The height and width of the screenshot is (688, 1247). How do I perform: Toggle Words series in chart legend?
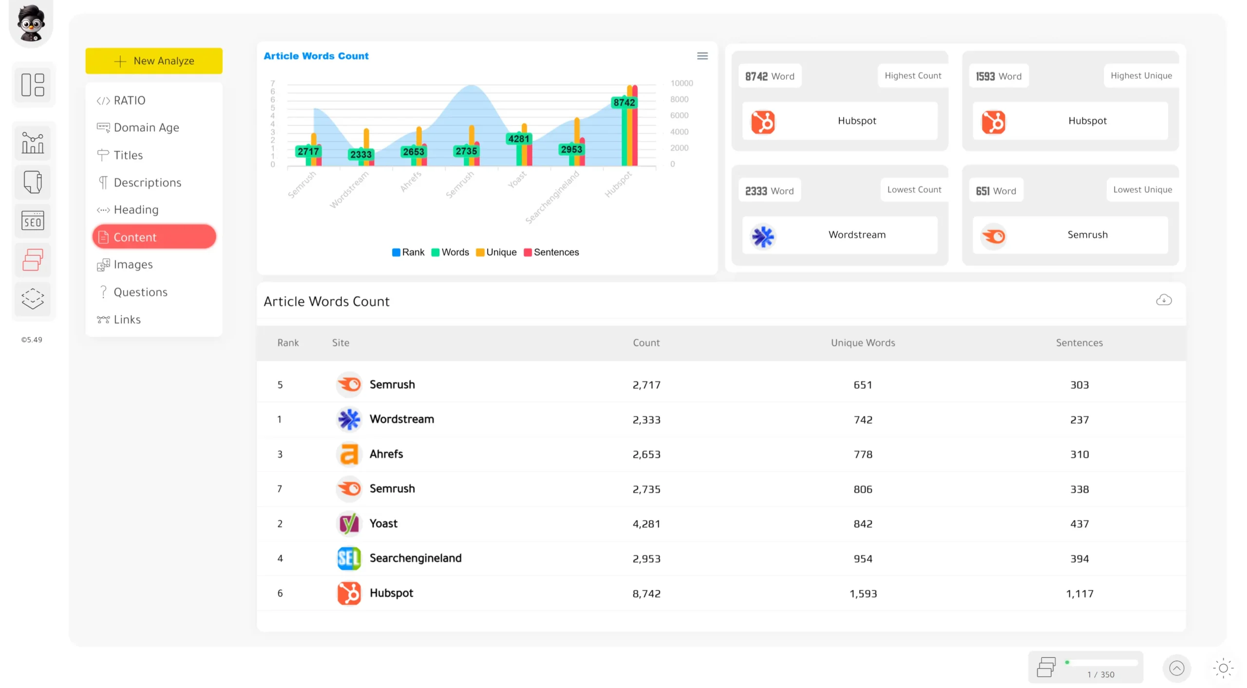[450, 252]
